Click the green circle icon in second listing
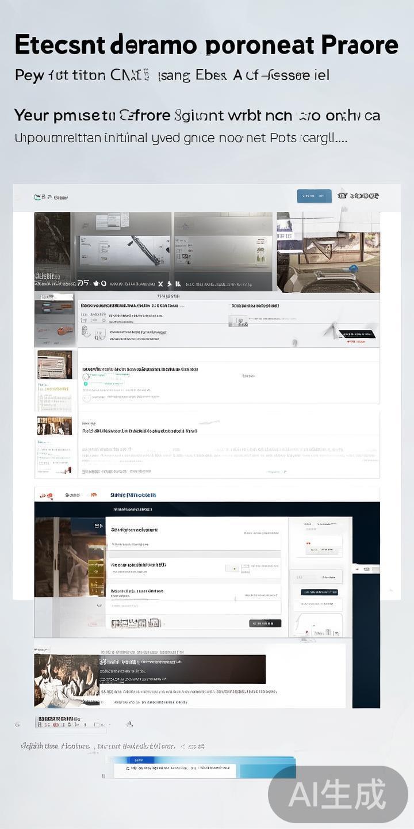This screenshot has width=414, height=829. (x=86, y=383)
